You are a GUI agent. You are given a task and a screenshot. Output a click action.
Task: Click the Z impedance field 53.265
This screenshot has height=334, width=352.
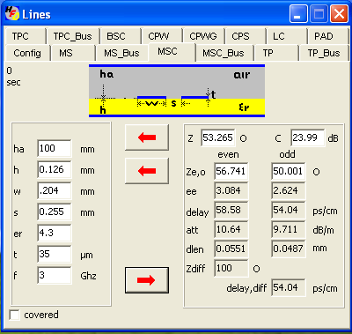218,137
